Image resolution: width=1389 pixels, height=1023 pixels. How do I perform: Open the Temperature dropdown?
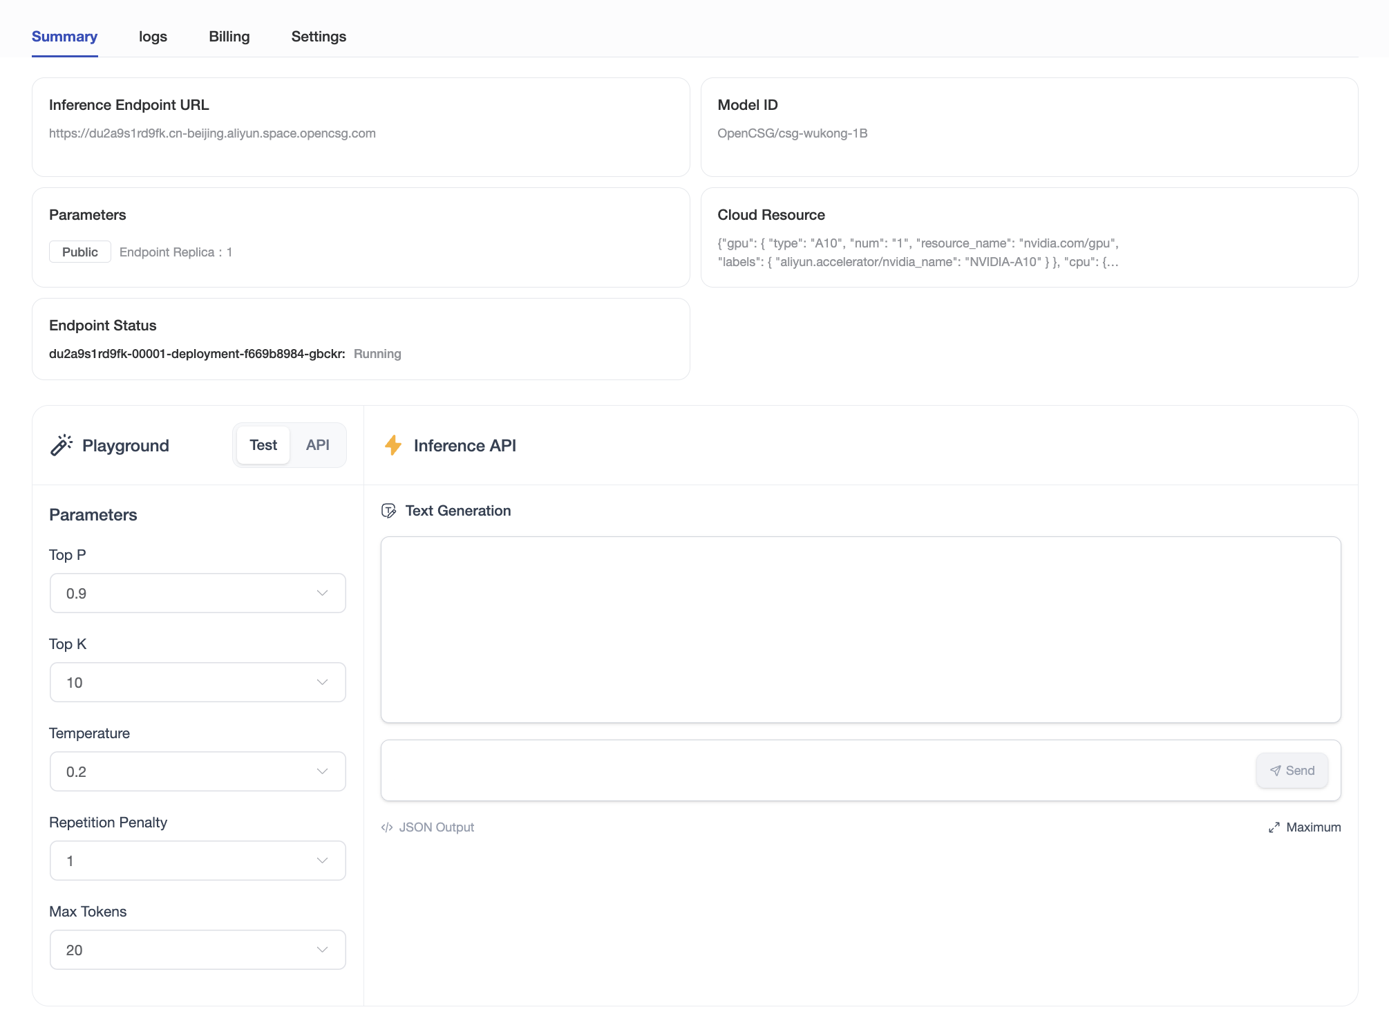198,771
